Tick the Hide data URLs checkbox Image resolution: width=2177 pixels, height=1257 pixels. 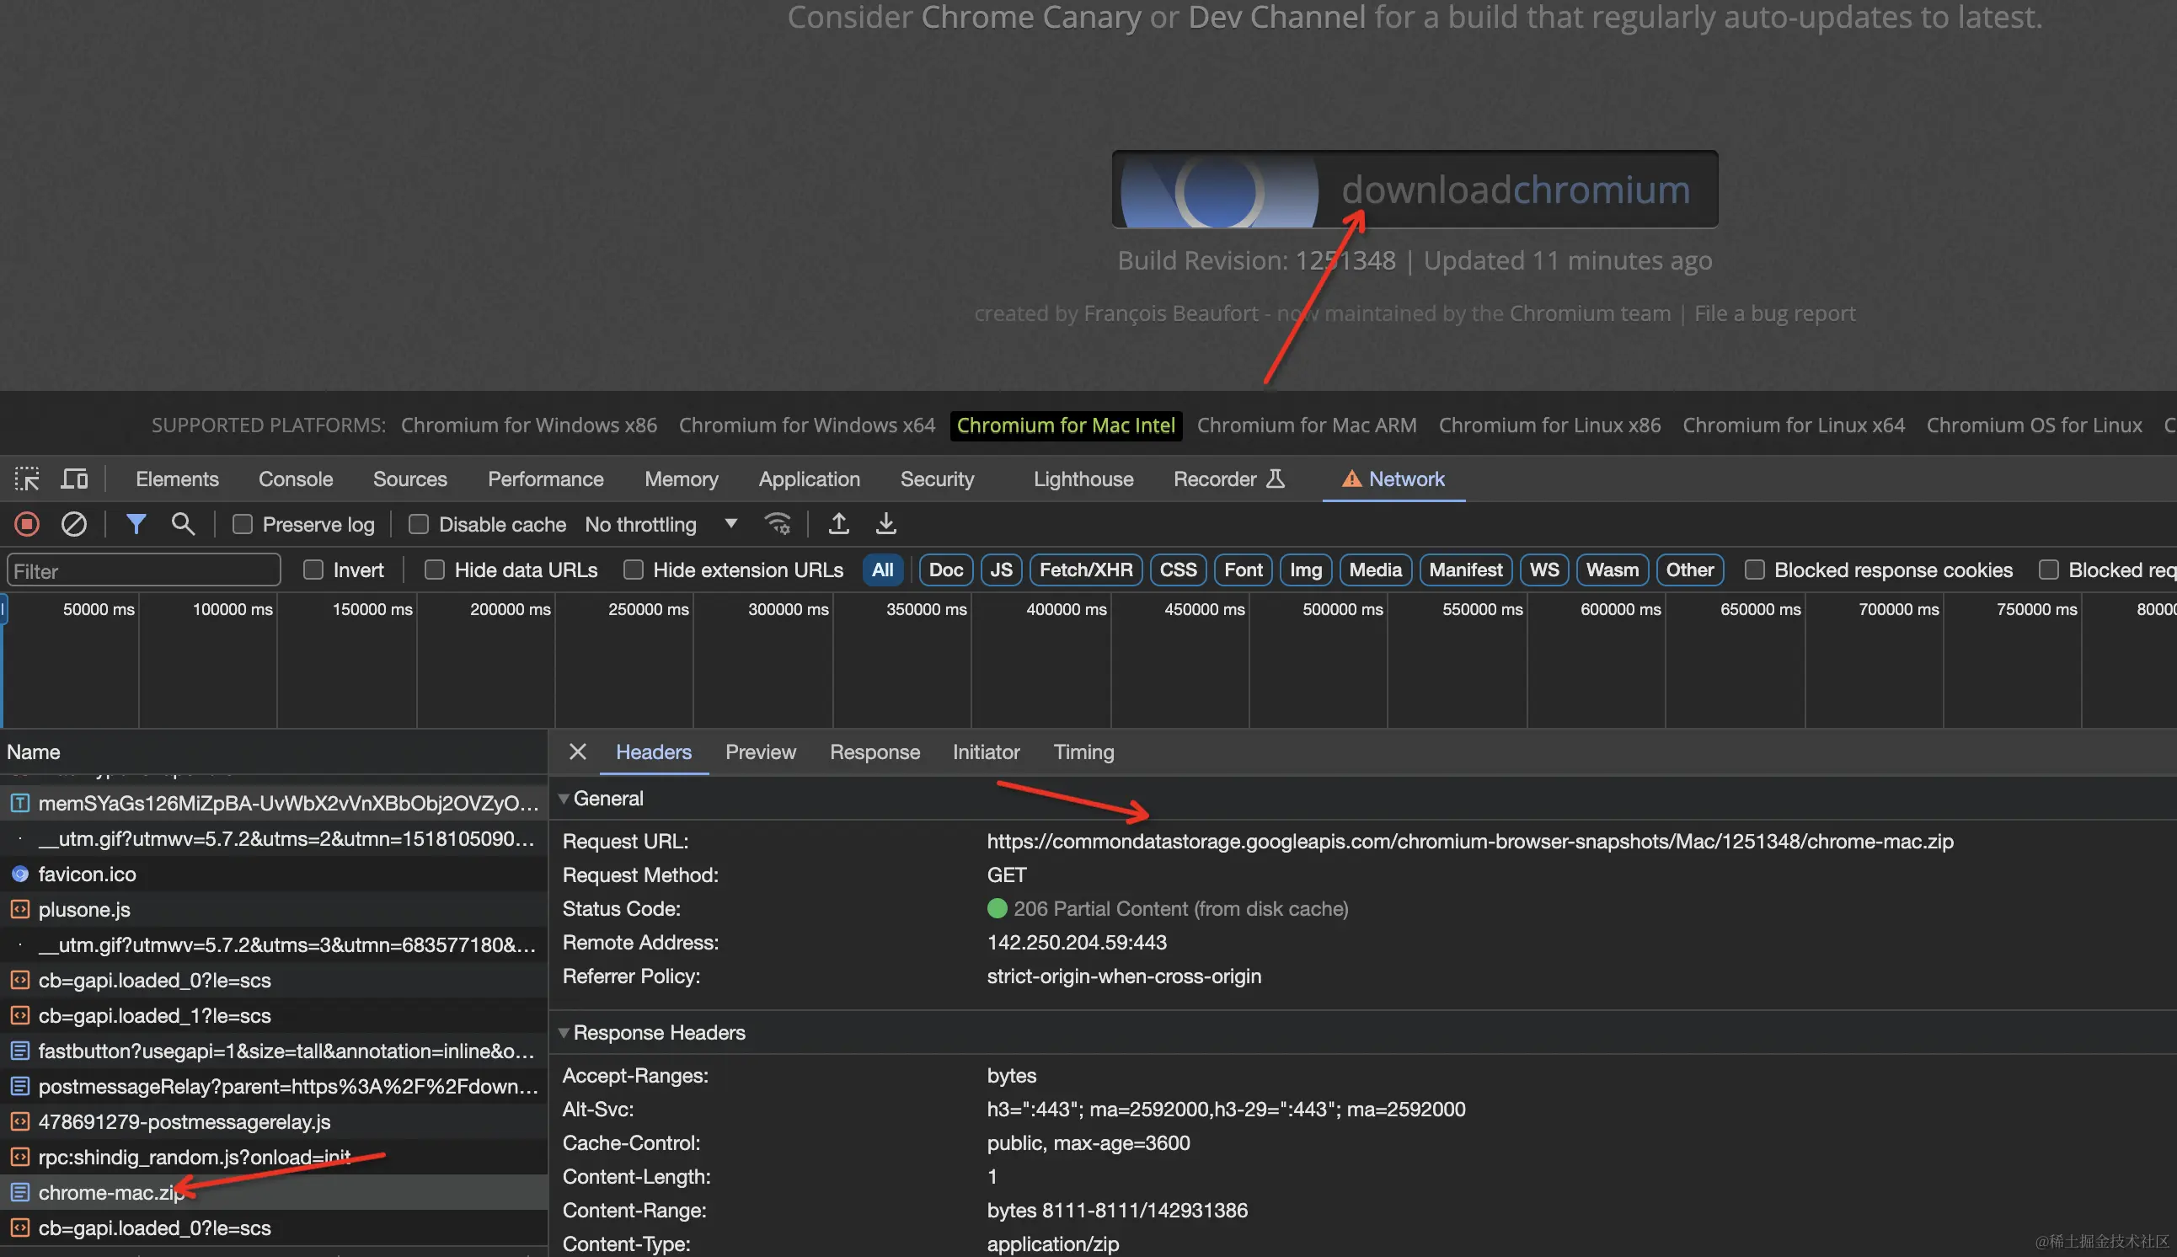(x=434, y=570)
